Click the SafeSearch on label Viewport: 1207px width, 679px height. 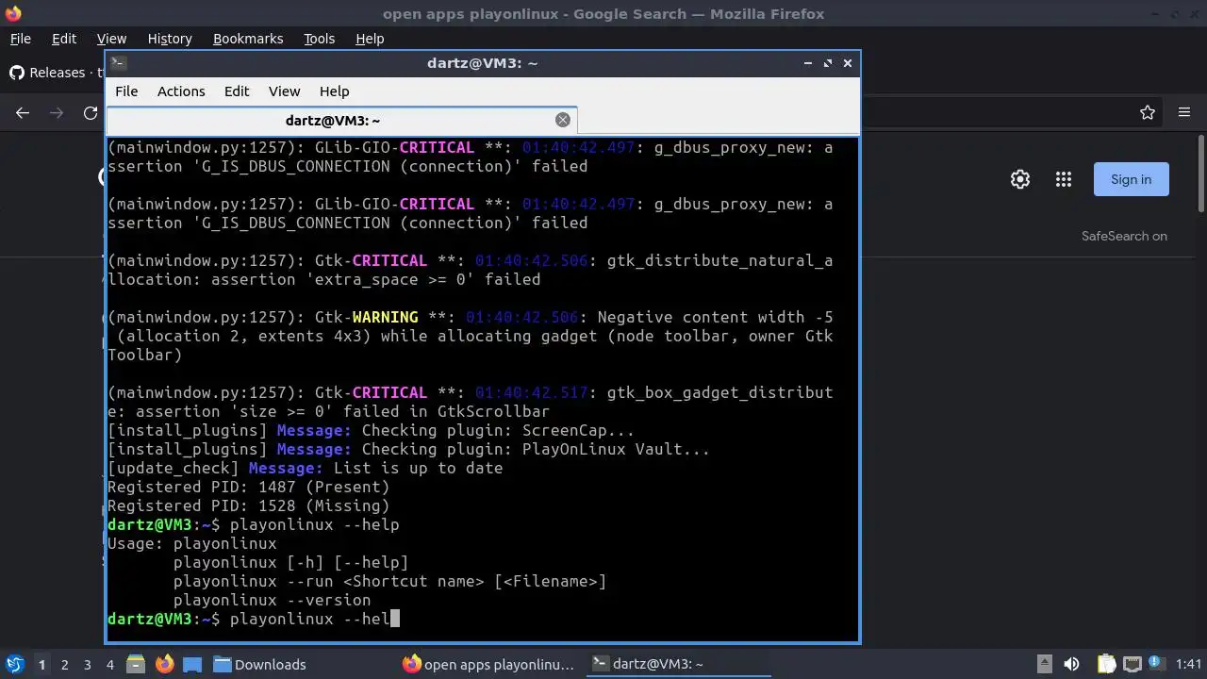[1124, 236]
